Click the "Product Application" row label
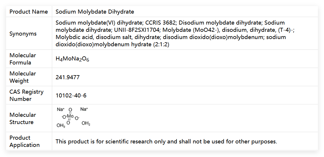 pyautogui.click(x=24, y=141)
